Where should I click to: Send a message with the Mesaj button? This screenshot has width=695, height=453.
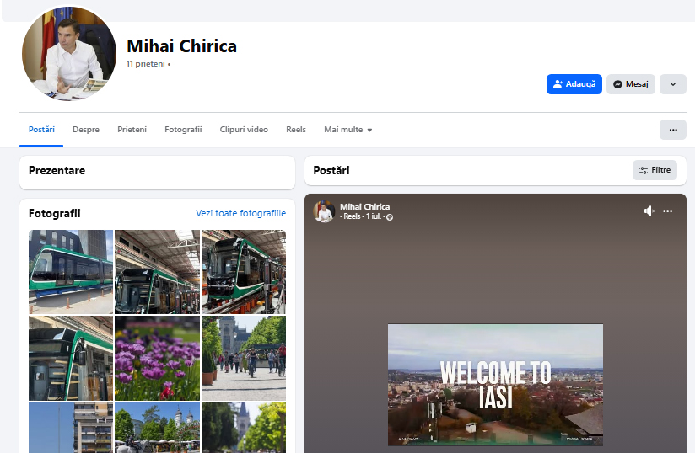tap(631, 84)
